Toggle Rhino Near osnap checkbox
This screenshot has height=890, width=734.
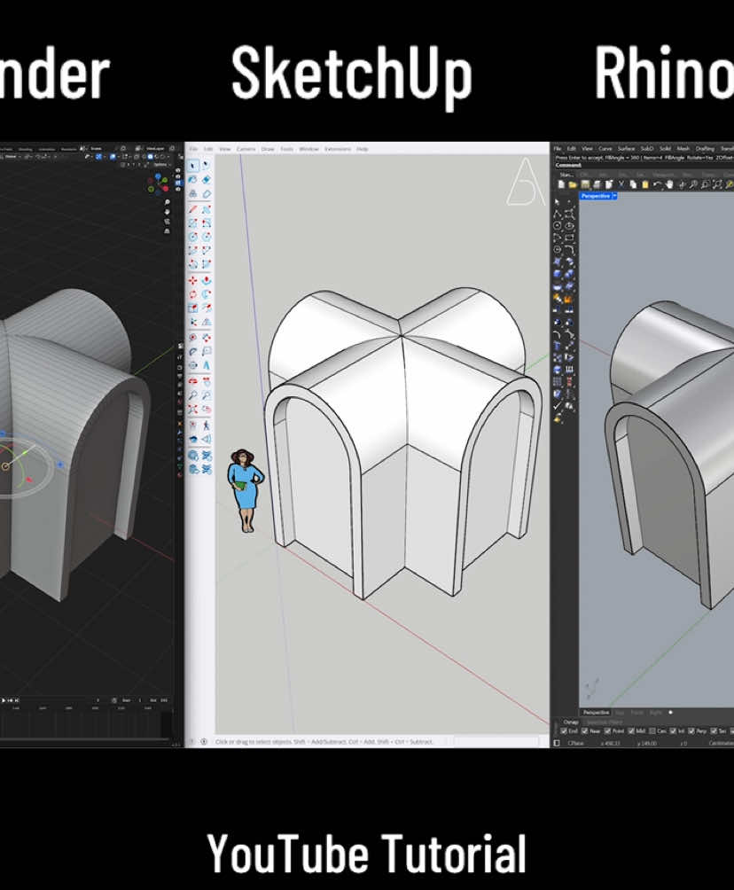point(585,731)
